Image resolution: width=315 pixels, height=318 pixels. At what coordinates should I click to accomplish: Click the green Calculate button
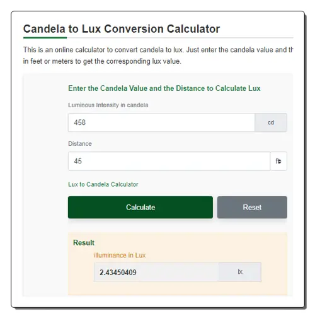(140, 207)
